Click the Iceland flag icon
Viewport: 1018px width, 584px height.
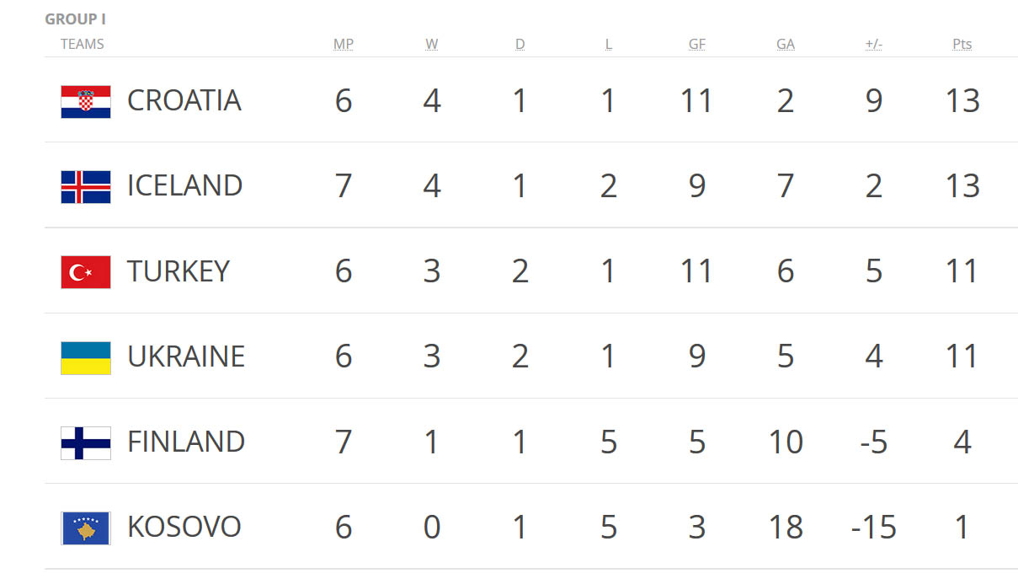pyautogui.click(x=86, y=187)
